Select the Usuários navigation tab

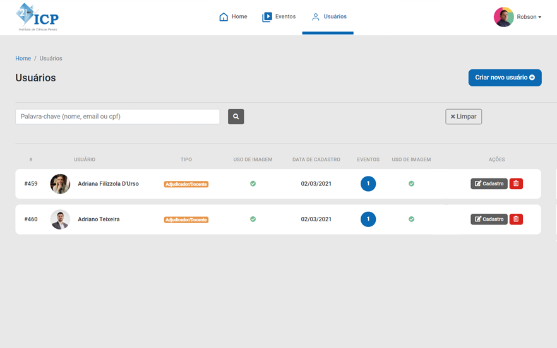pos(328,17)
